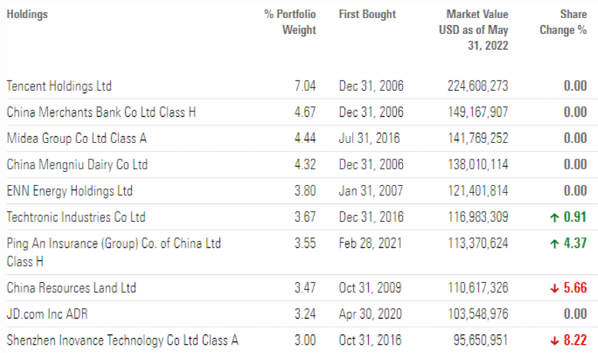This screenshot has width=598, height=353.
Task: Open China Mengniu Dairy Co Ltd
Action: (77, 165)
